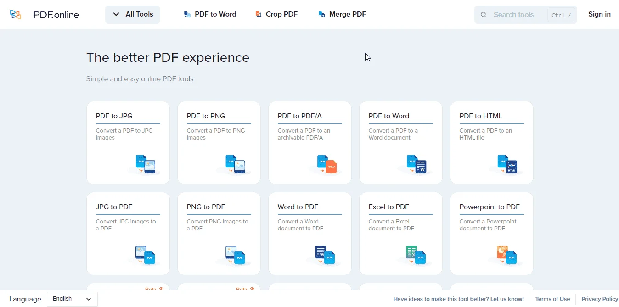
Task: Click the PDF to PNG card icon
Action: point(236,164)
